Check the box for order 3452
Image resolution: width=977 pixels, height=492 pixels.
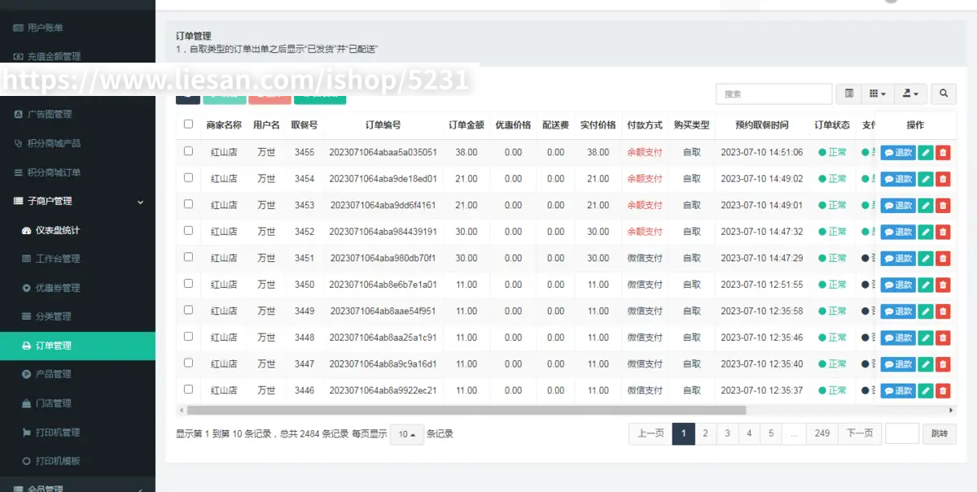coord(189,230)
